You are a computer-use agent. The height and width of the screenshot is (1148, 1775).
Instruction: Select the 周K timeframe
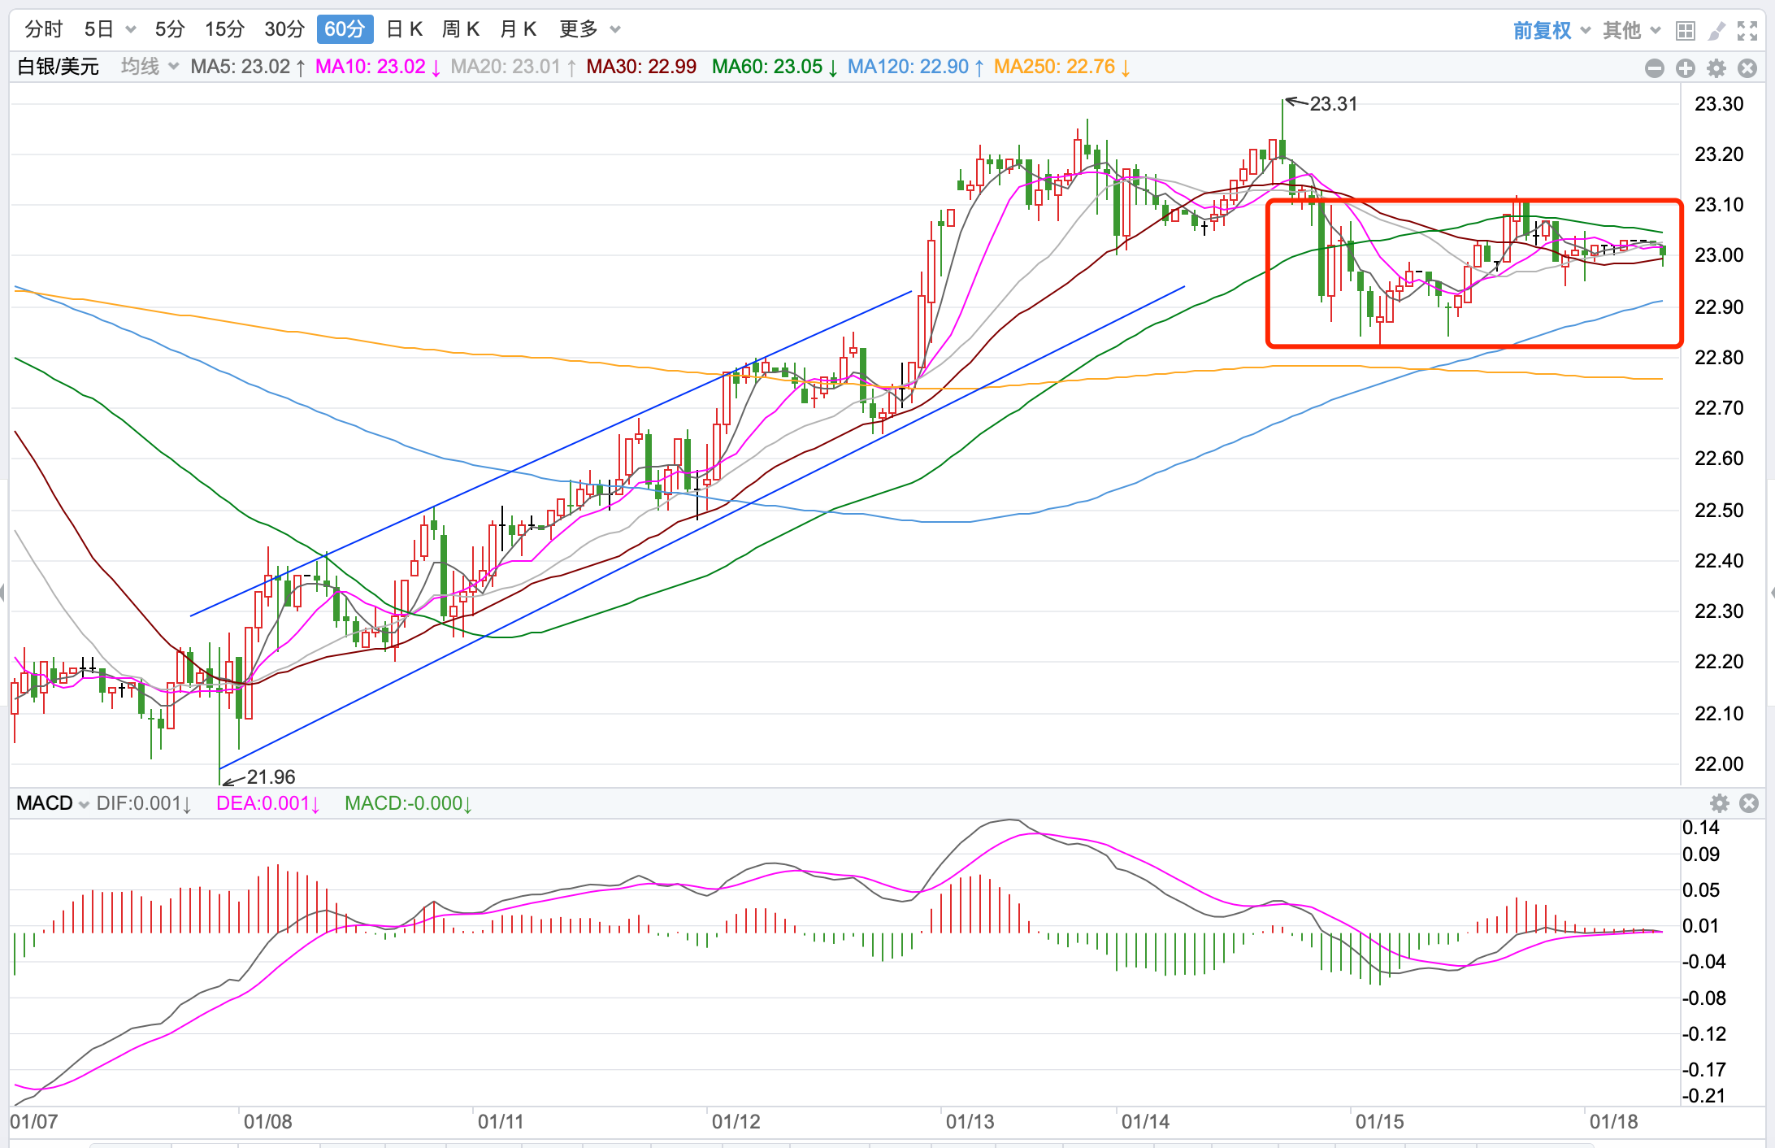pyautogui.click(x=461, y=30)
